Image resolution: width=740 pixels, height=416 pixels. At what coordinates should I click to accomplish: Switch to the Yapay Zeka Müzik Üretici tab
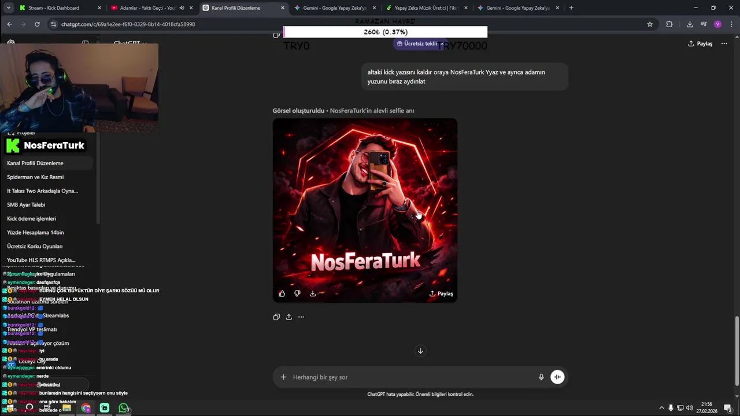pos(427,8)
